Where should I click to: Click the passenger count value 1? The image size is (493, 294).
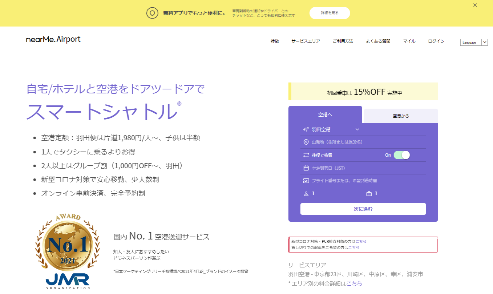tap(313, 194)
